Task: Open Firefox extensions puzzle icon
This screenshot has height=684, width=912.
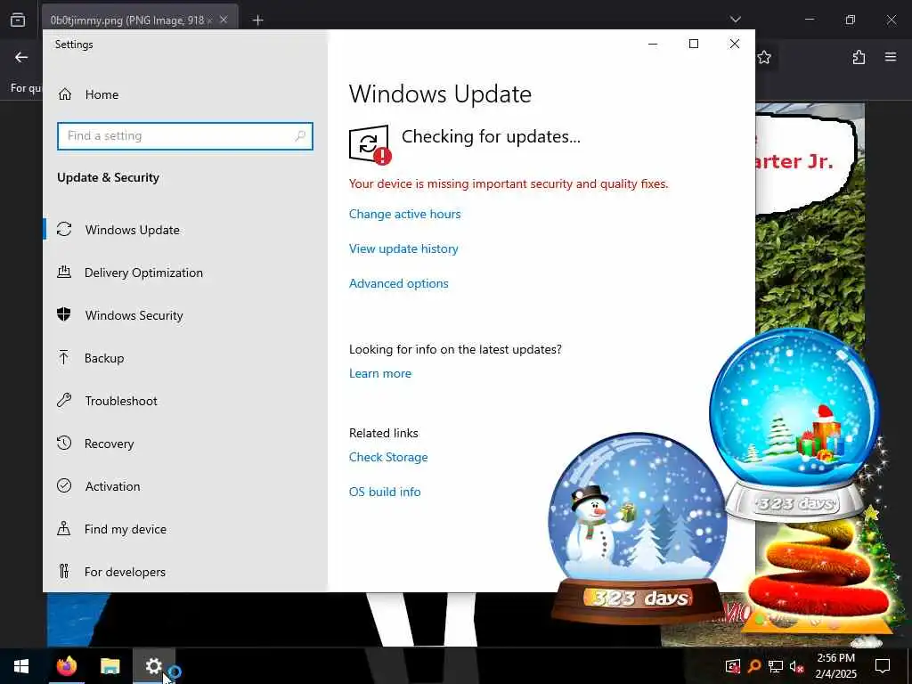Action: click(x=859, y=57)
